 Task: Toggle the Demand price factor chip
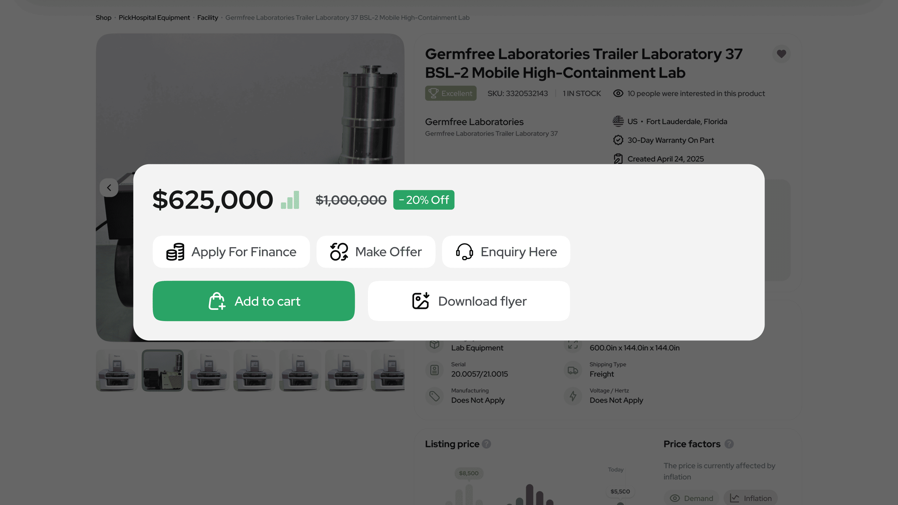[692, 498]
